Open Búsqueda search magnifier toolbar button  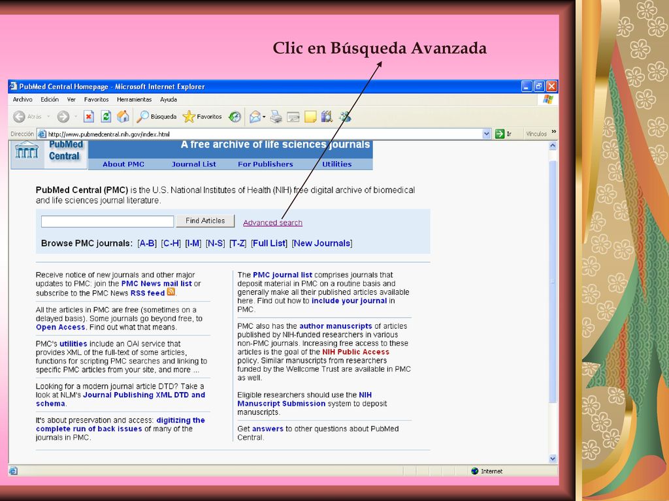point(156,116)
